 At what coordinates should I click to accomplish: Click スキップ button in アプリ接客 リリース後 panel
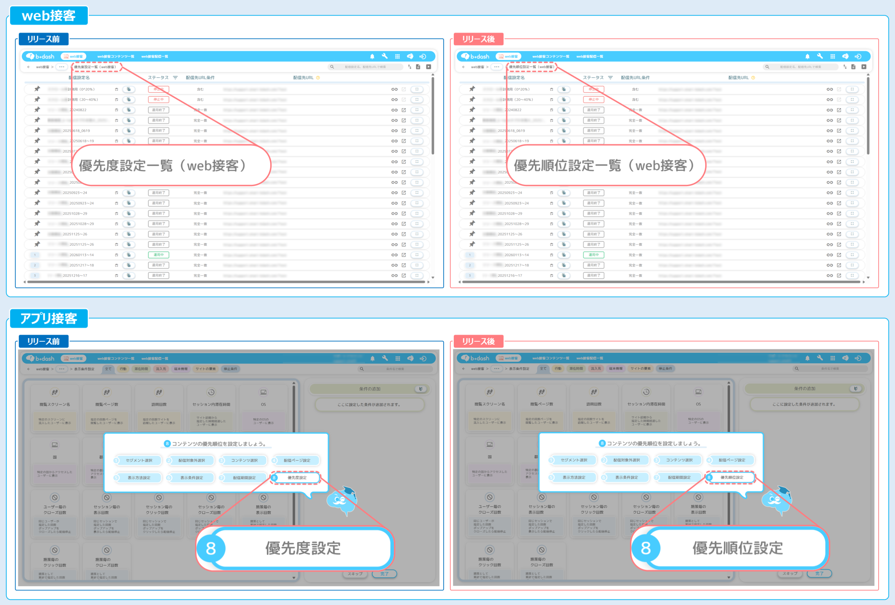[790, 574]
